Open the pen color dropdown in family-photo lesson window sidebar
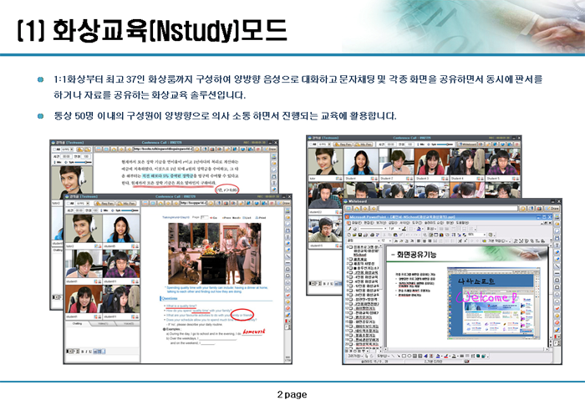Image resolution: width=585 pixels, height=405 pixels. [287, 321]
